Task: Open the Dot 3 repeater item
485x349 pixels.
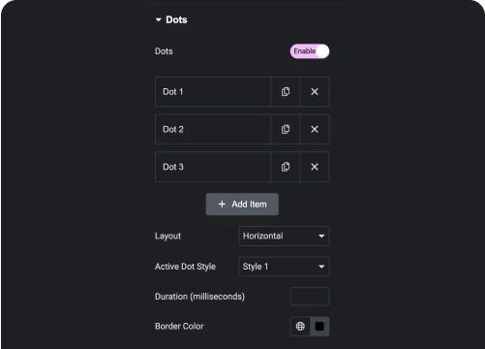Action: tap(213, 167)
